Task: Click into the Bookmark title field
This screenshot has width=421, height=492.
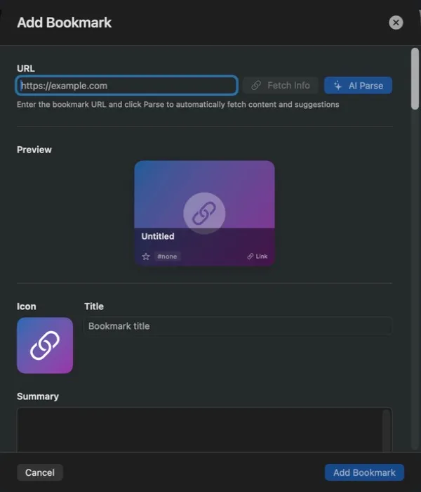Action: click(x=238, y=326)
